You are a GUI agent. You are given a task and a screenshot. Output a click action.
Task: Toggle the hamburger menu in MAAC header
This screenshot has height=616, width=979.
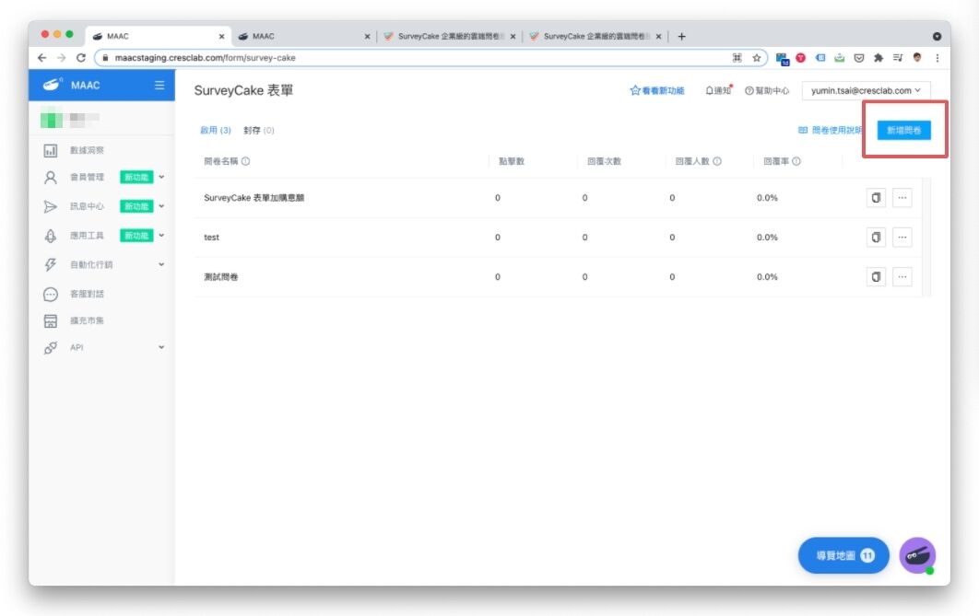[159, 86]
